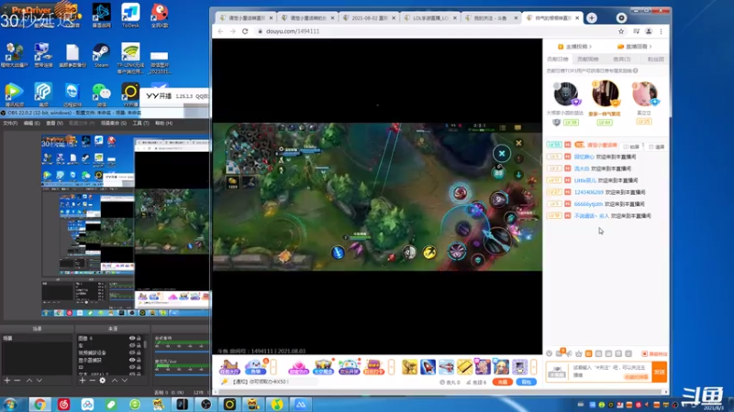
Task: Open the Tools menu in OBS
Action: coord(140,124)
